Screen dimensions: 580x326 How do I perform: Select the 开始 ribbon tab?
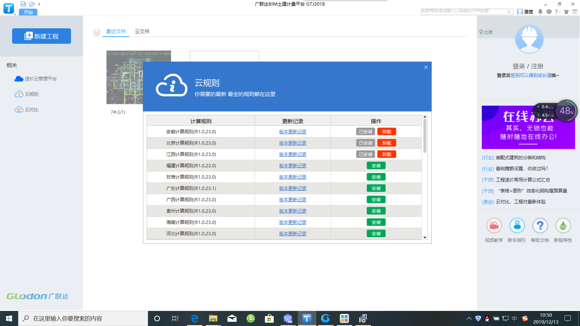pos(28,12)
